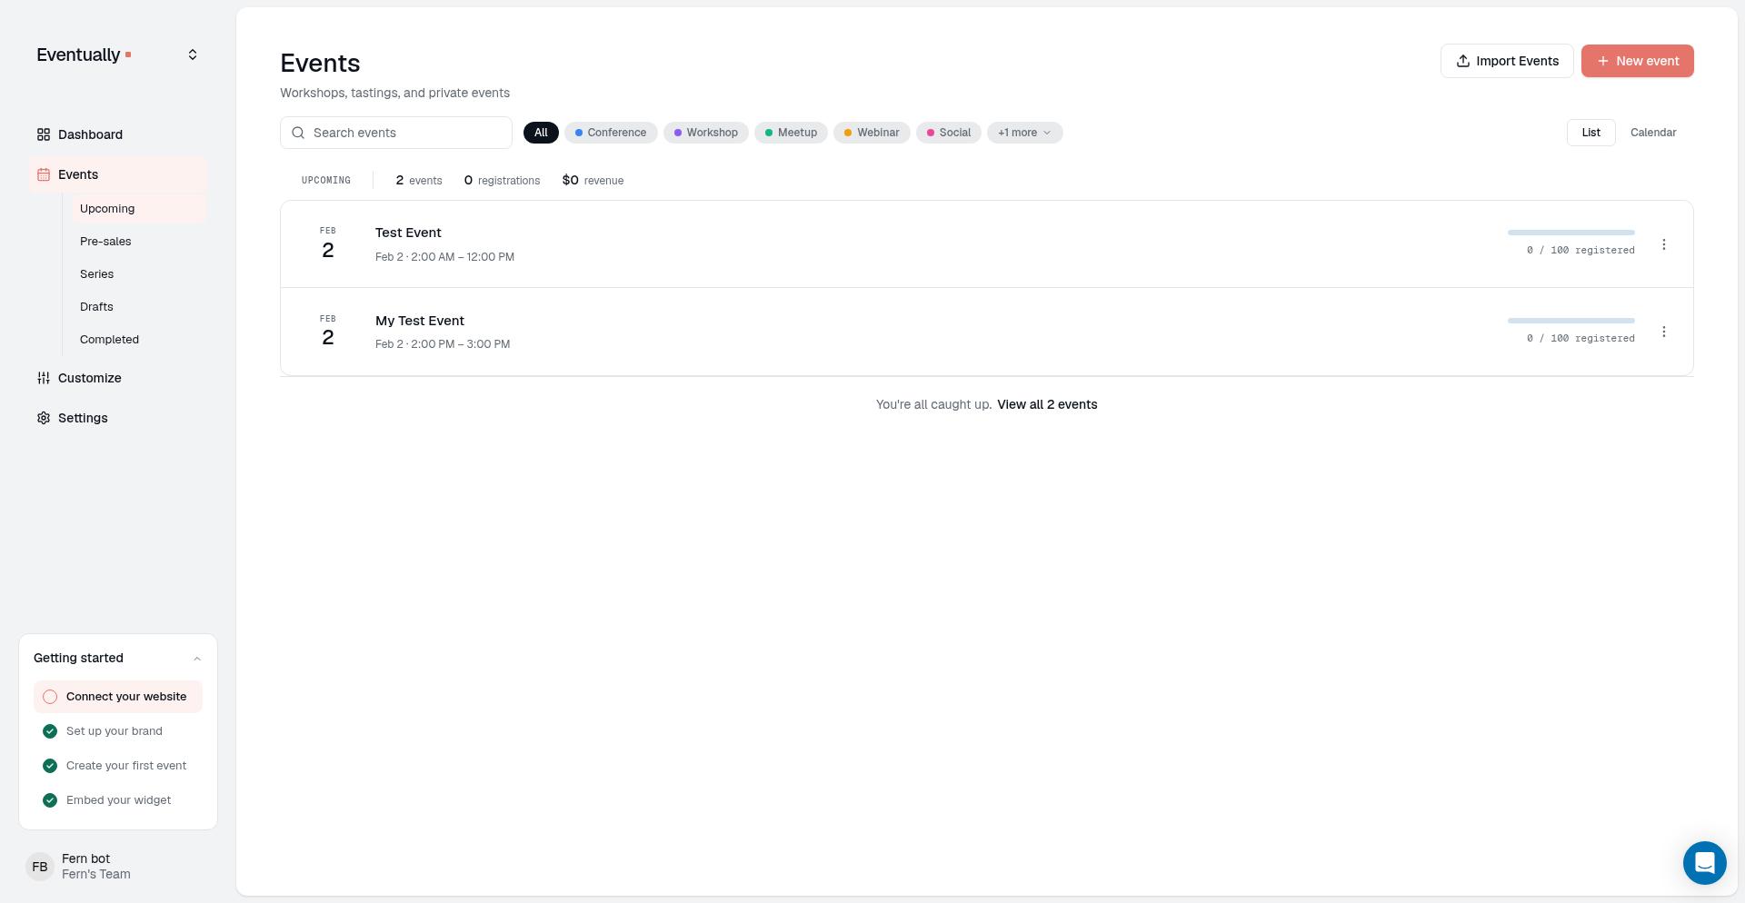Click the Events calendar icon in sidebar

tap(44, 174)
